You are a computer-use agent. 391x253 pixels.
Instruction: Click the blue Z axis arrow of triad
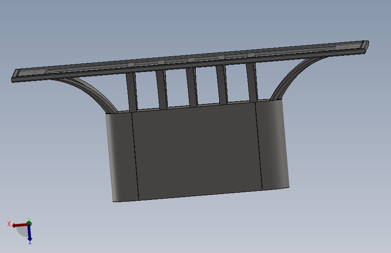(x=29, y=233)
